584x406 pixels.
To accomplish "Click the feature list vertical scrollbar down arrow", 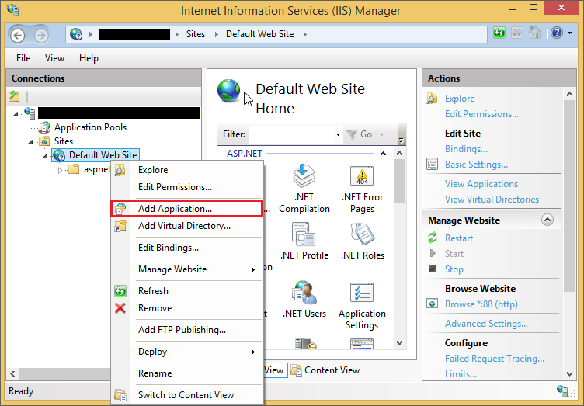I will click(399, 343).
